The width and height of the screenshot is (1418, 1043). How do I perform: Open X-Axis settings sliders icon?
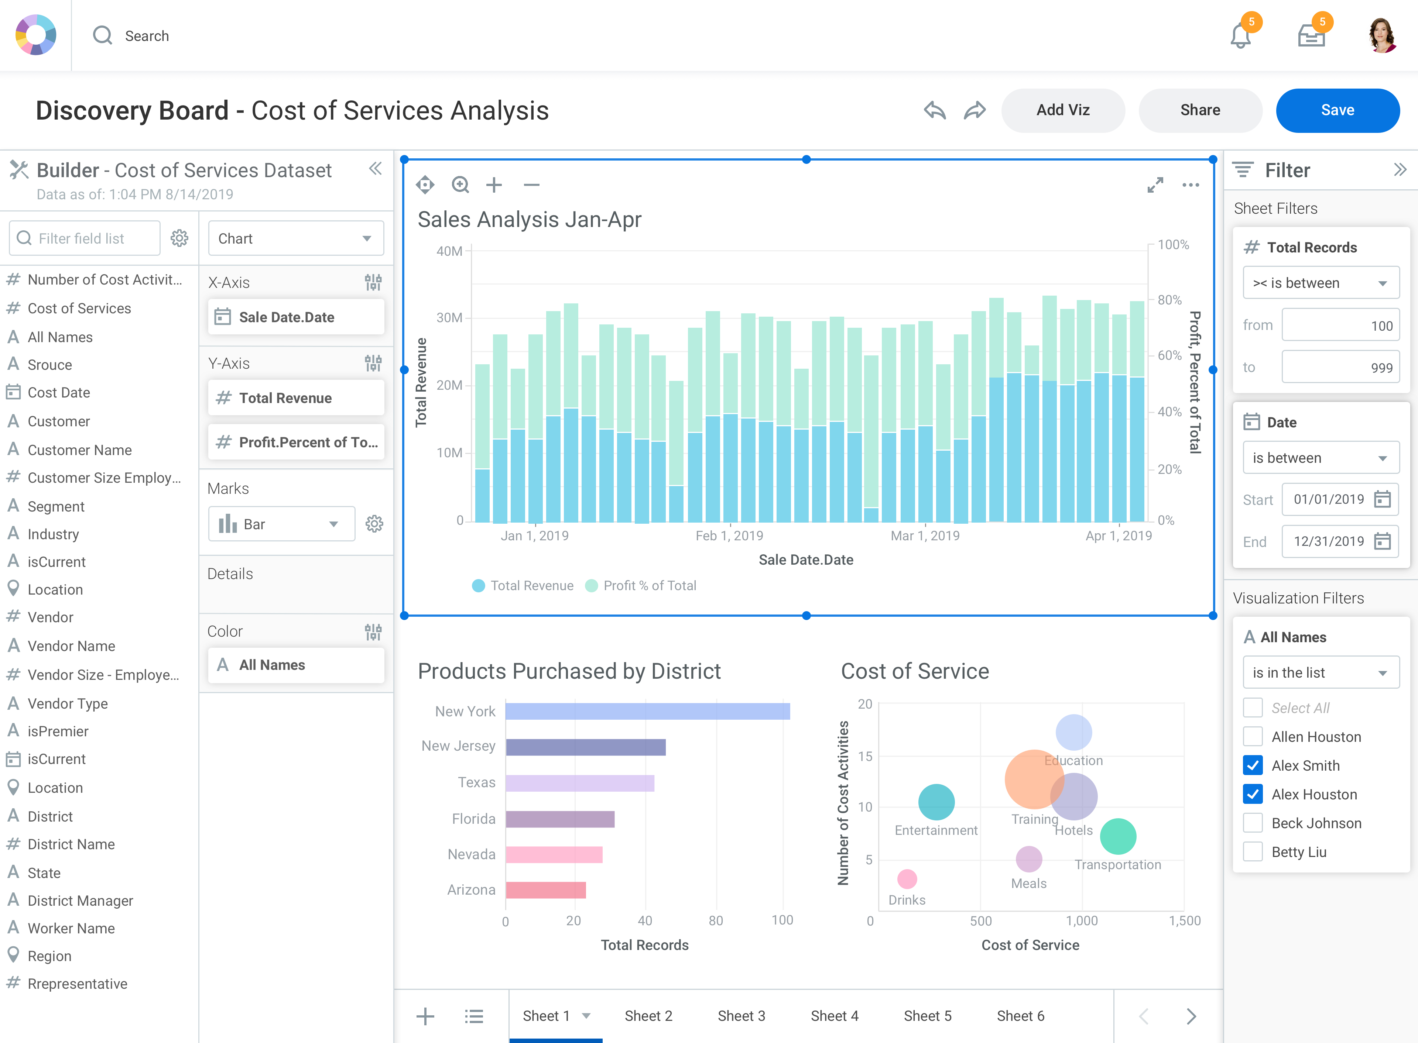point(373,282)
